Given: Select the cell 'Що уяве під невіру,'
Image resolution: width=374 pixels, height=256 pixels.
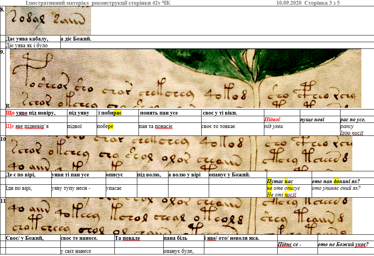Looking at the screenshot, I should tap(36, 113).
